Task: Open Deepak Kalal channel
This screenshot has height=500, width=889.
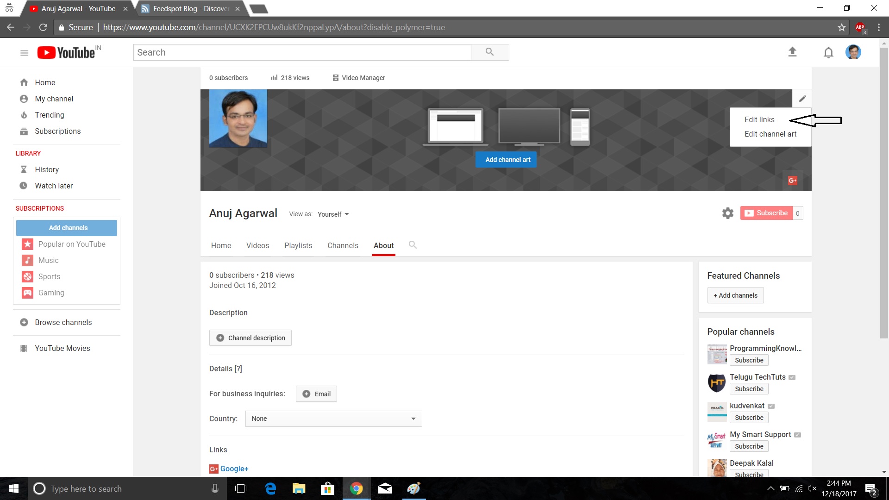Action: [751, 463]
